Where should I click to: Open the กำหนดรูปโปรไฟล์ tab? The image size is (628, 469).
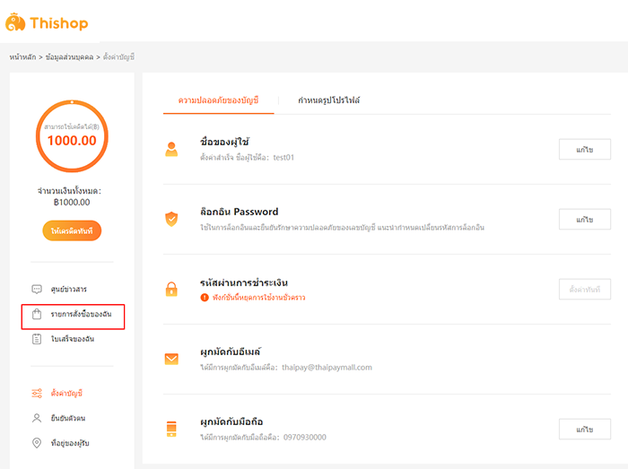pos(329,100)
